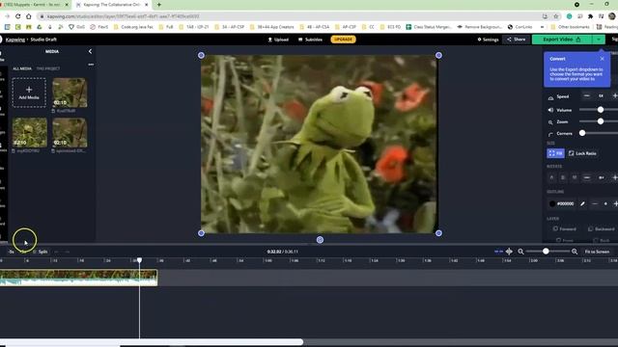
Task: Select the top-right media thumbnail
Action: coord(70,93)
